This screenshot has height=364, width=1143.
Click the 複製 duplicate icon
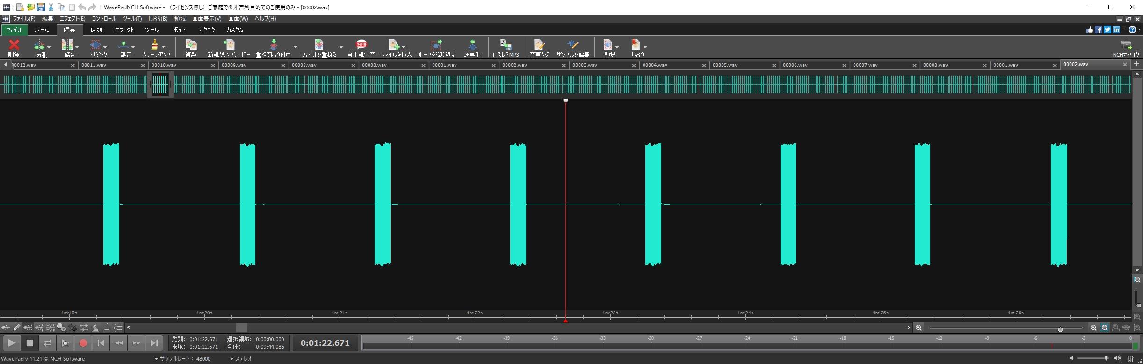click(191, 48)
